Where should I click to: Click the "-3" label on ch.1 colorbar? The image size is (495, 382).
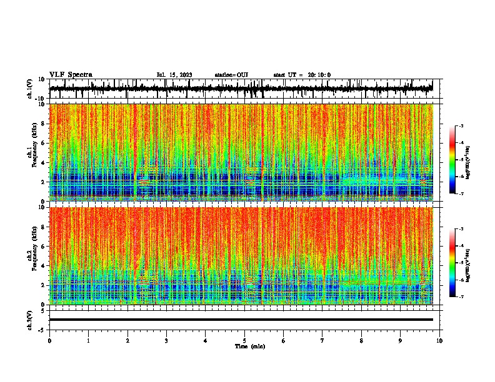click(x=461, y=125)
